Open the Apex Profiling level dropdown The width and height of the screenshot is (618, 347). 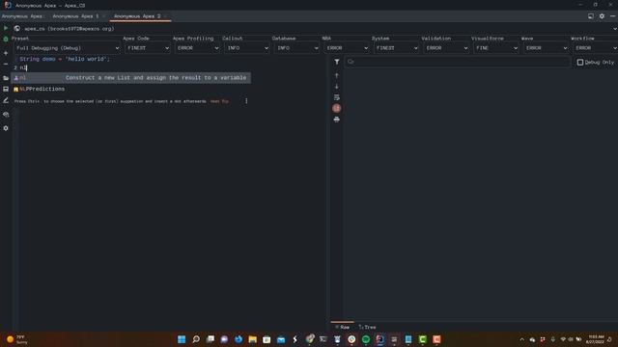(197, 48)
